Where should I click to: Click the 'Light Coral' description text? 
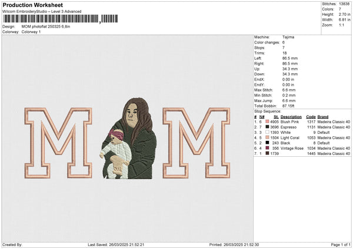coord(290,138)
